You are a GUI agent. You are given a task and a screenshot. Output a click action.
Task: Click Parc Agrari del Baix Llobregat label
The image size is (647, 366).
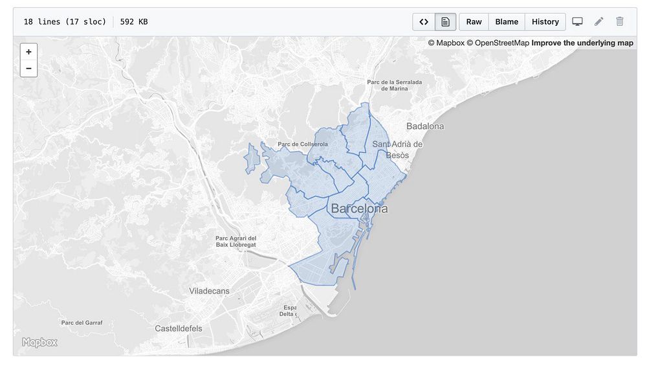236,242
